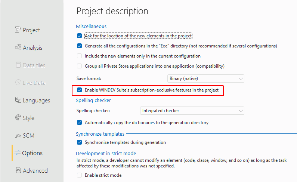
Task: Open the Save format dropdown
Action: coord(205,78)
